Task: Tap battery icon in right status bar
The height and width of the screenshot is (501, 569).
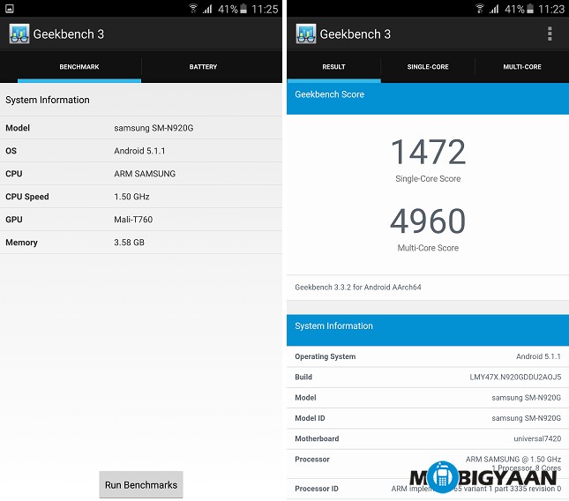Action: point(530,9)
